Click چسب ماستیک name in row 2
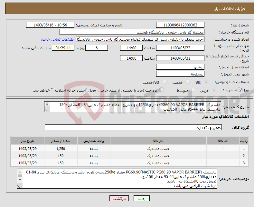The height and width of the screenshot is (207, 254). tap(158, 156)
